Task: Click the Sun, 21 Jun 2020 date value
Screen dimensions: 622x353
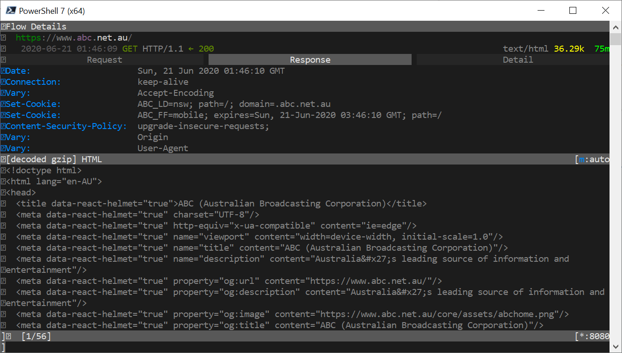Action: 211,71
